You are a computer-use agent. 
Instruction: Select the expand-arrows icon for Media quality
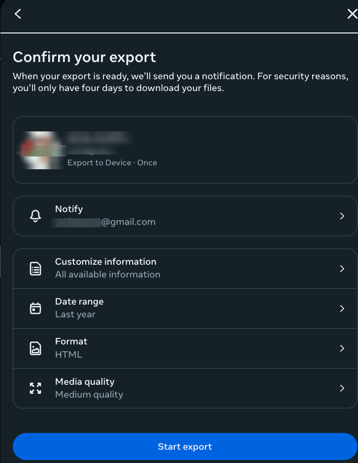pyautogui.click(x=34, y=388)
